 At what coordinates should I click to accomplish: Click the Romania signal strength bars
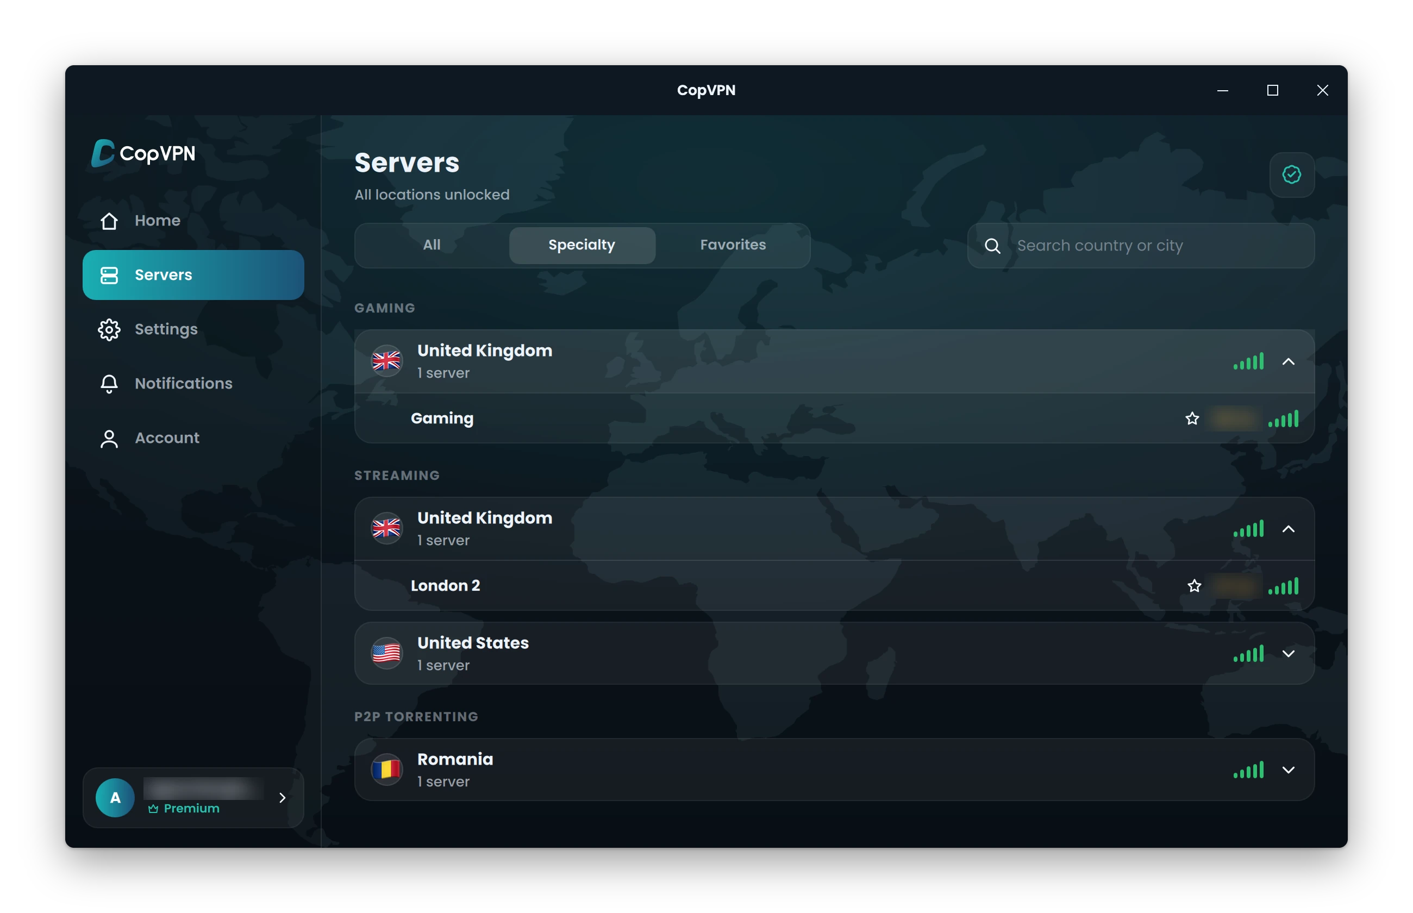tap(1248, 770)
